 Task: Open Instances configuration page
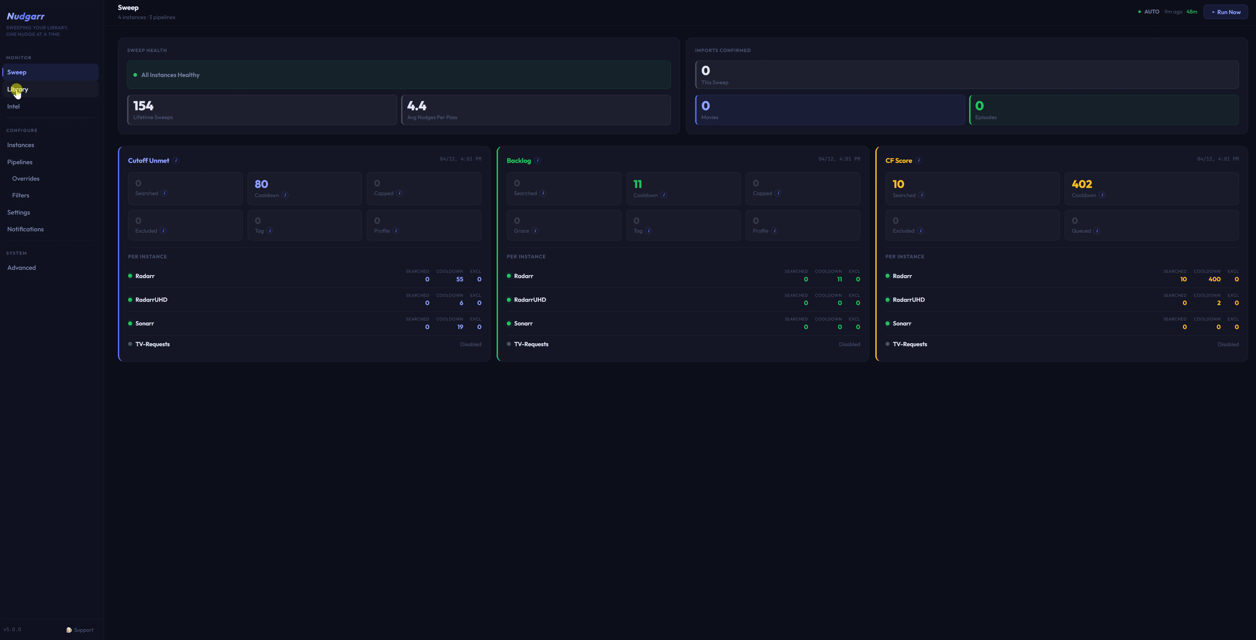[51, 145]
